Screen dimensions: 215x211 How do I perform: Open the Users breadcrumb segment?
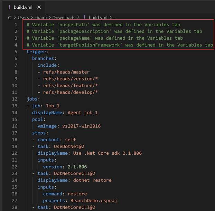(x=23, y=18)
